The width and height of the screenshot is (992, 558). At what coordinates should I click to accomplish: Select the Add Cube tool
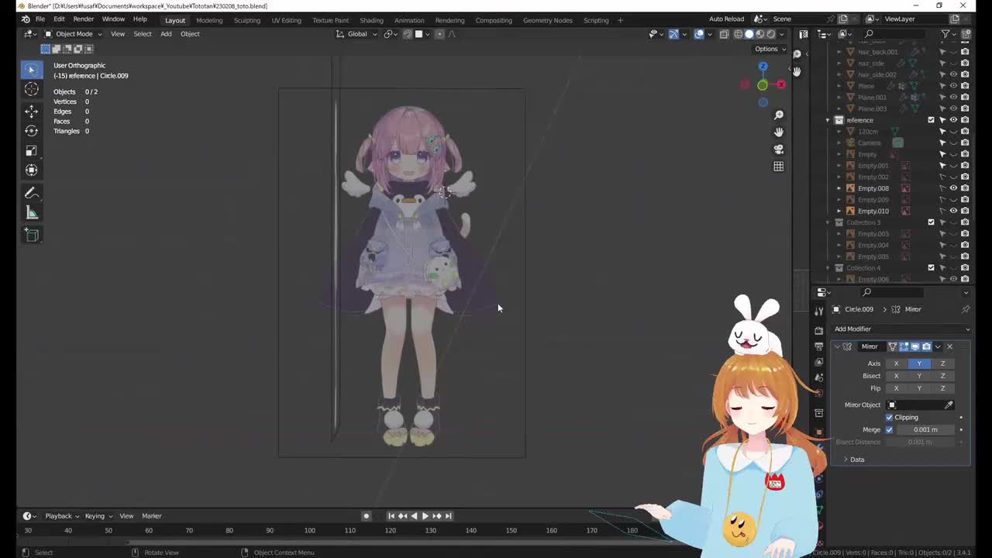[x=31, y=235]
